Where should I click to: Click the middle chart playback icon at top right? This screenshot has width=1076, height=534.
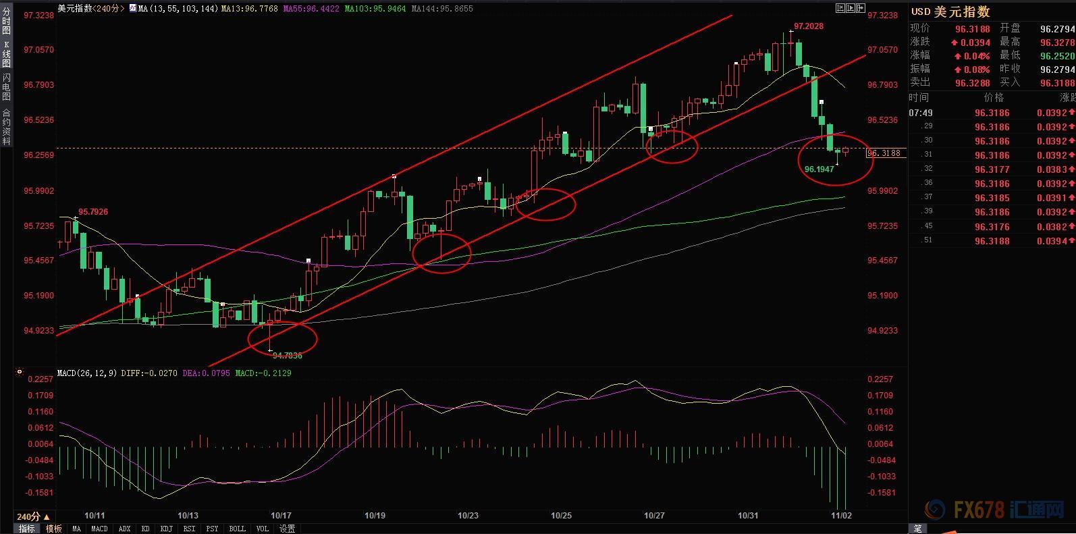pyautogui.click(x=851, y=8)
